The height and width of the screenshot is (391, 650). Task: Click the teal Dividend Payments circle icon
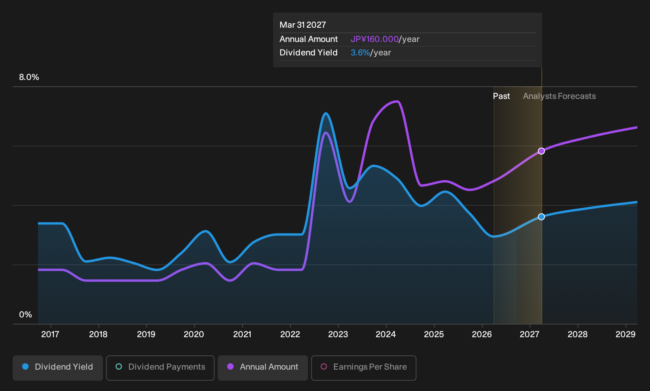tap(119, 366)
